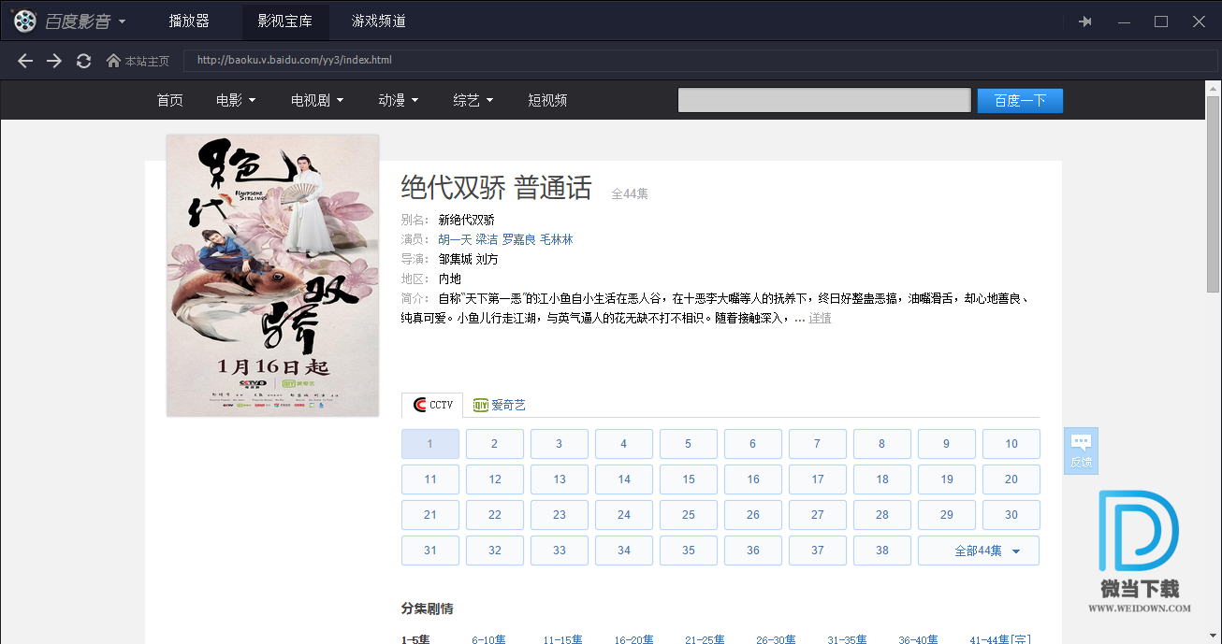Click the 百度一下 search button
Screen dimensions: 1222x644
click(x=1020, y=101)
